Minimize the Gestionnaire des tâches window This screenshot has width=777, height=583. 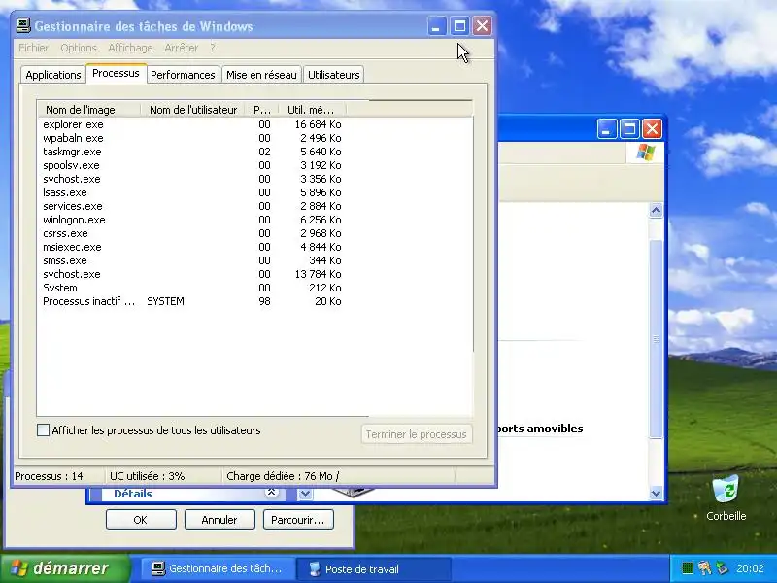click(x=436, y=26)
